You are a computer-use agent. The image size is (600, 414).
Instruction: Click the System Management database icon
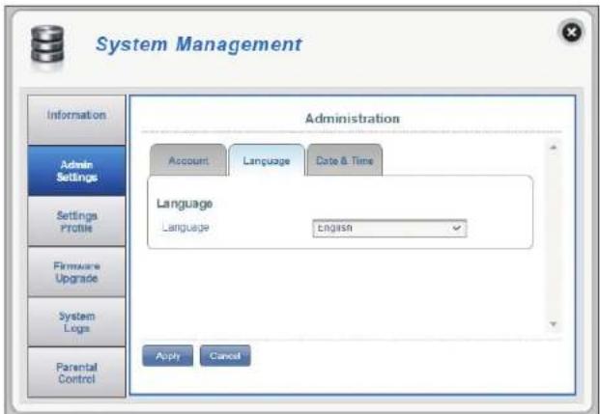(47, 44)
